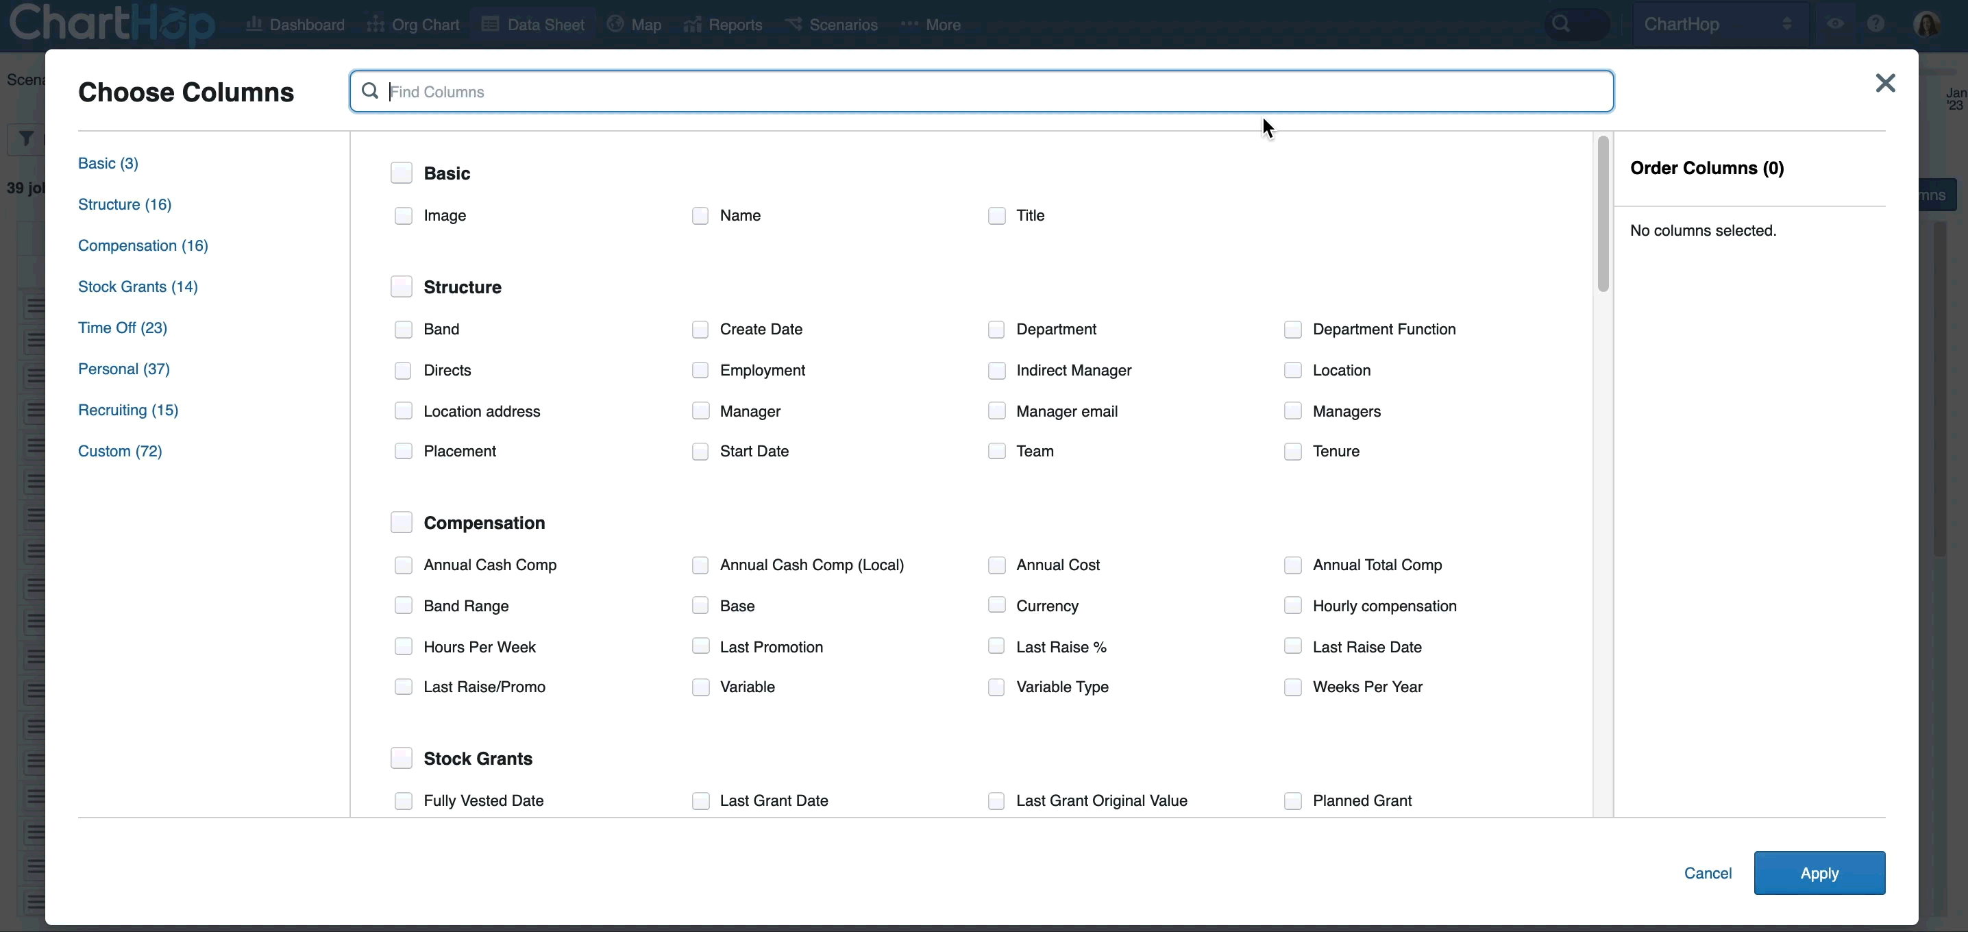
Task: Check the Name column checkbox
Action: tap(700, 215)
